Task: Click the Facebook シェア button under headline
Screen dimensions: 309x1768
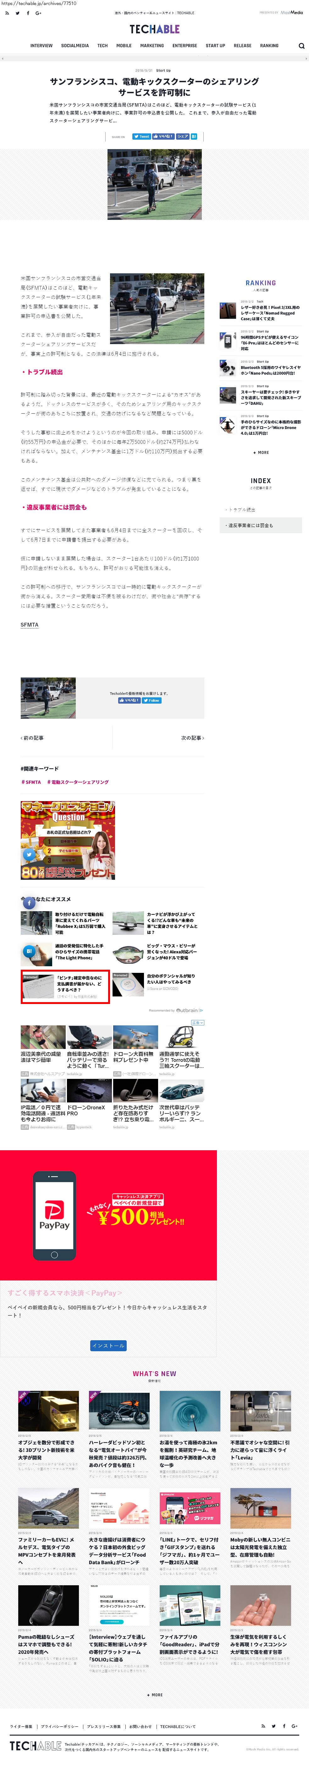Action: (x=182, y=137)
